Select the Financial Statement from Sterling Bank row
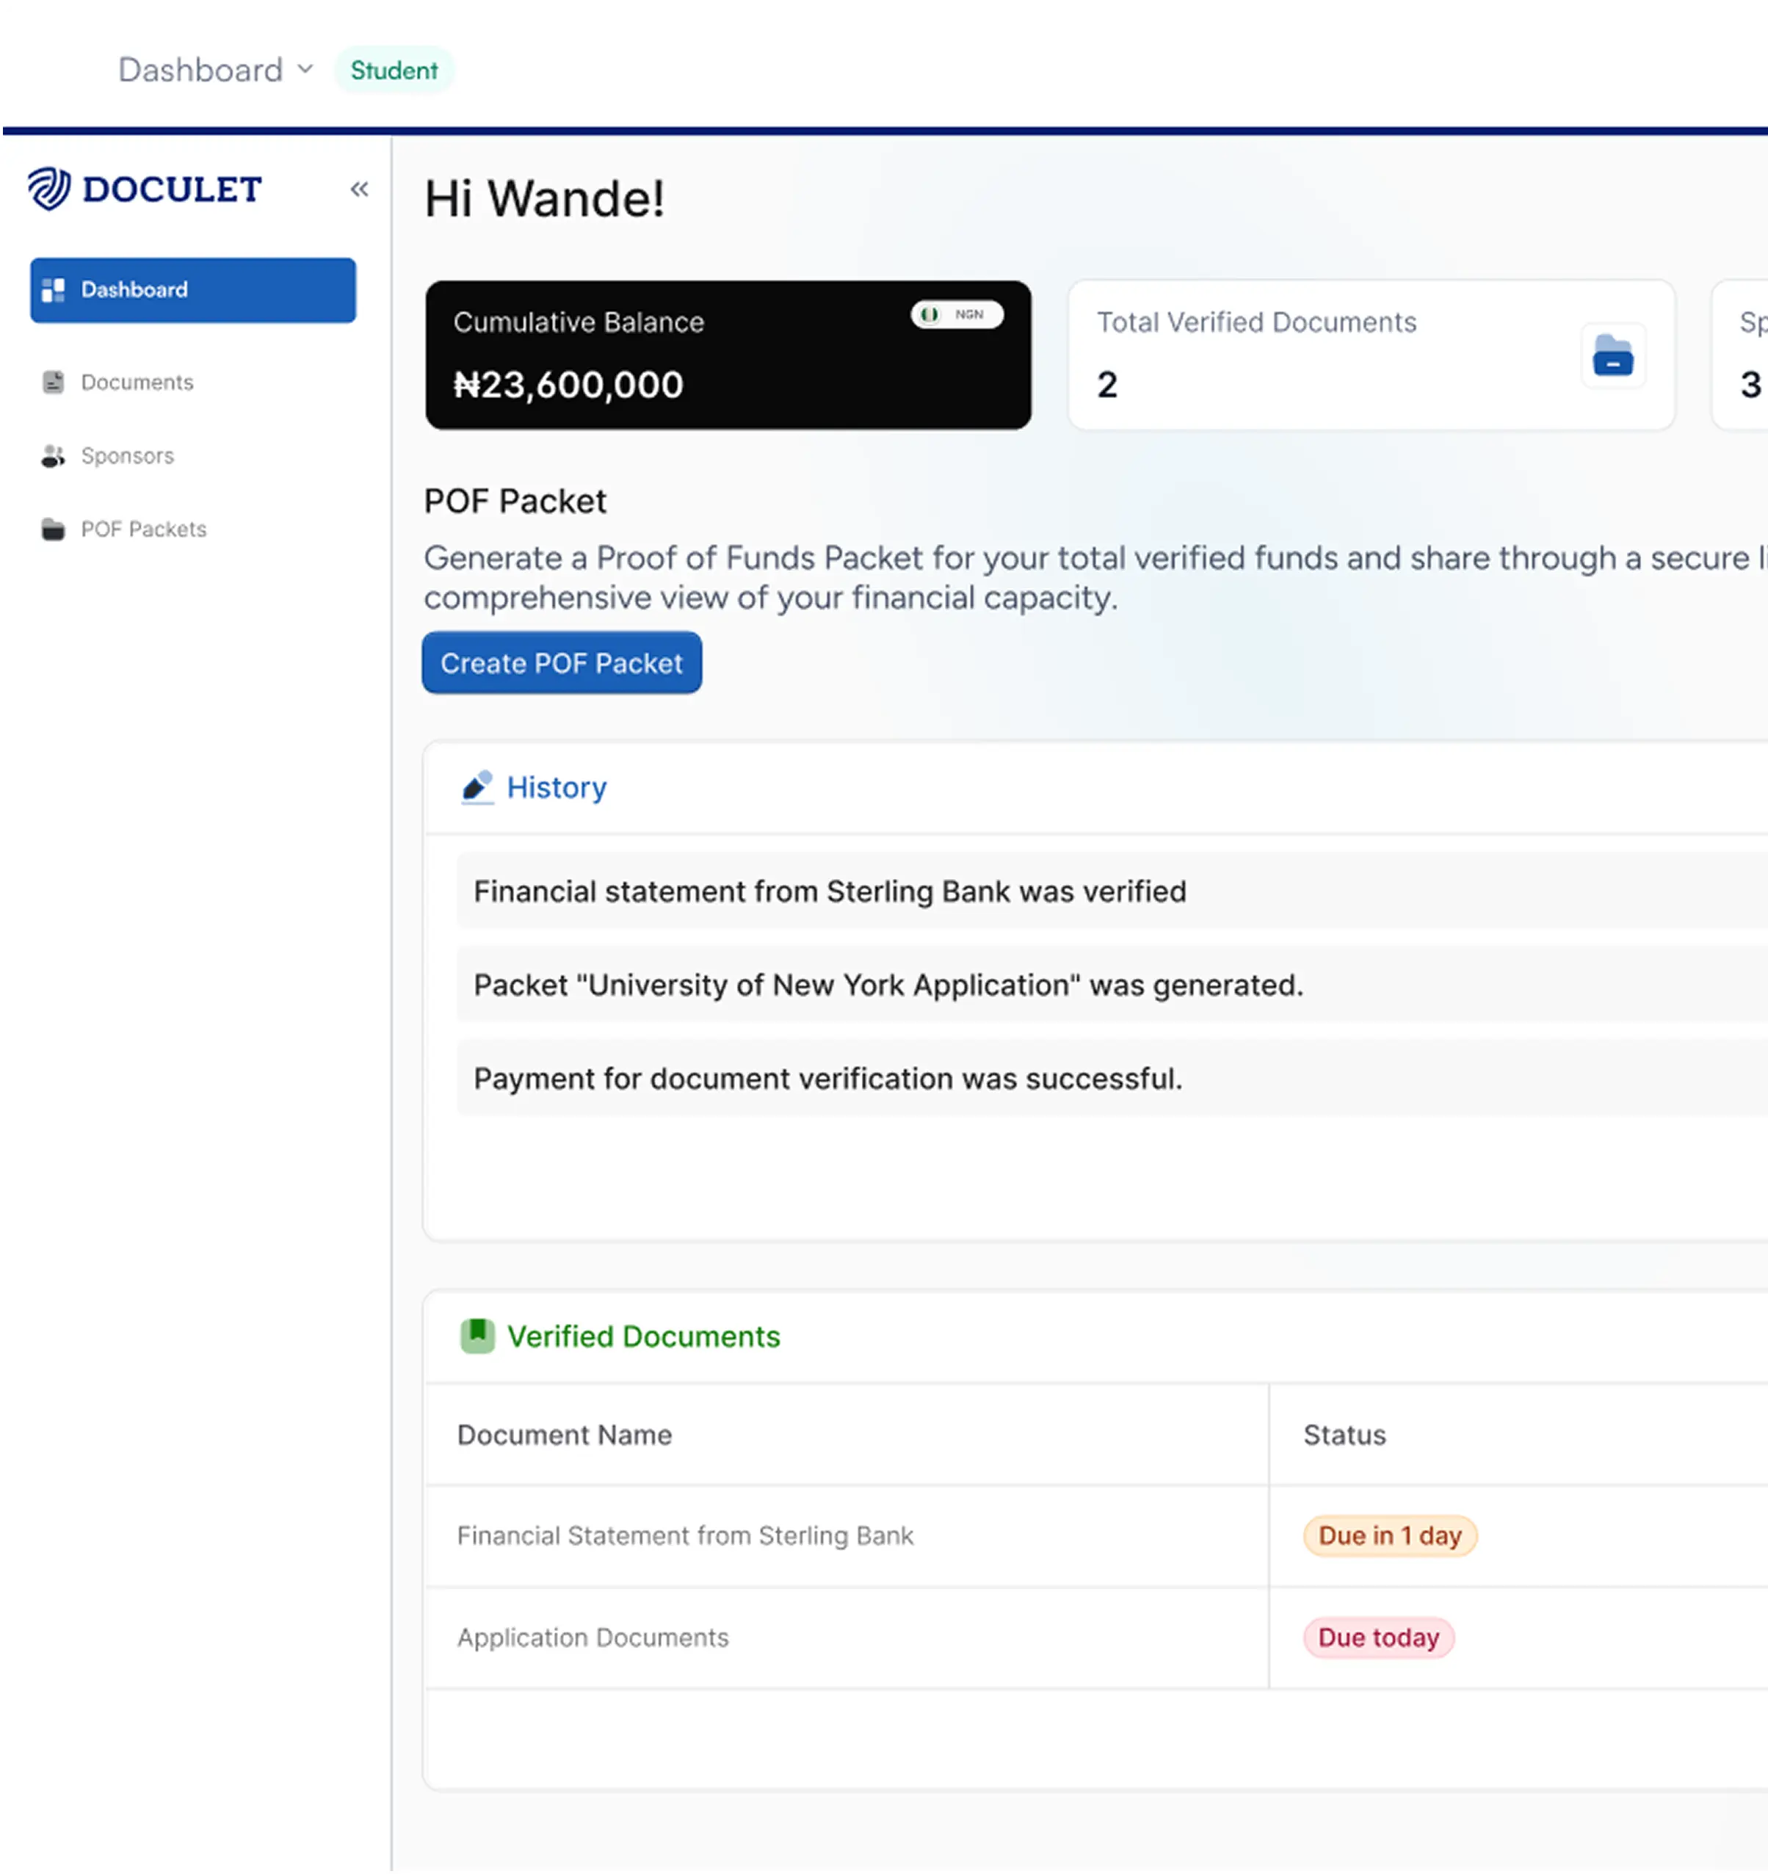1768x1874 pixels. (x=685, y=1535)
